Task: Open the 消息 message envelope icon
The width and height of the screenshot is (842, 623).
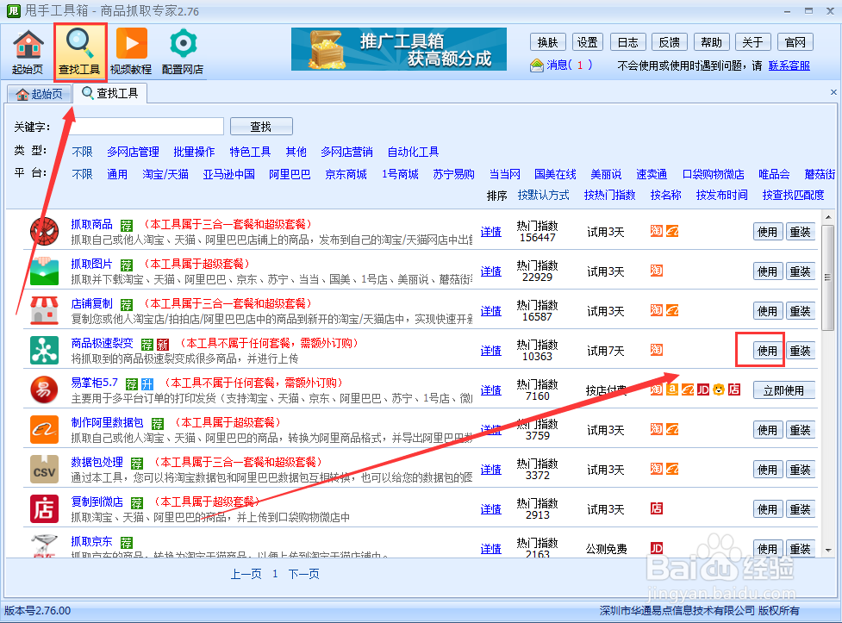Action: click(539, 64)
